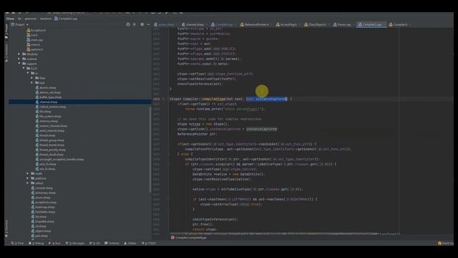Toggle the Project tool window side tab
Screen dimensions: 458x258
(x=6, y=32)
